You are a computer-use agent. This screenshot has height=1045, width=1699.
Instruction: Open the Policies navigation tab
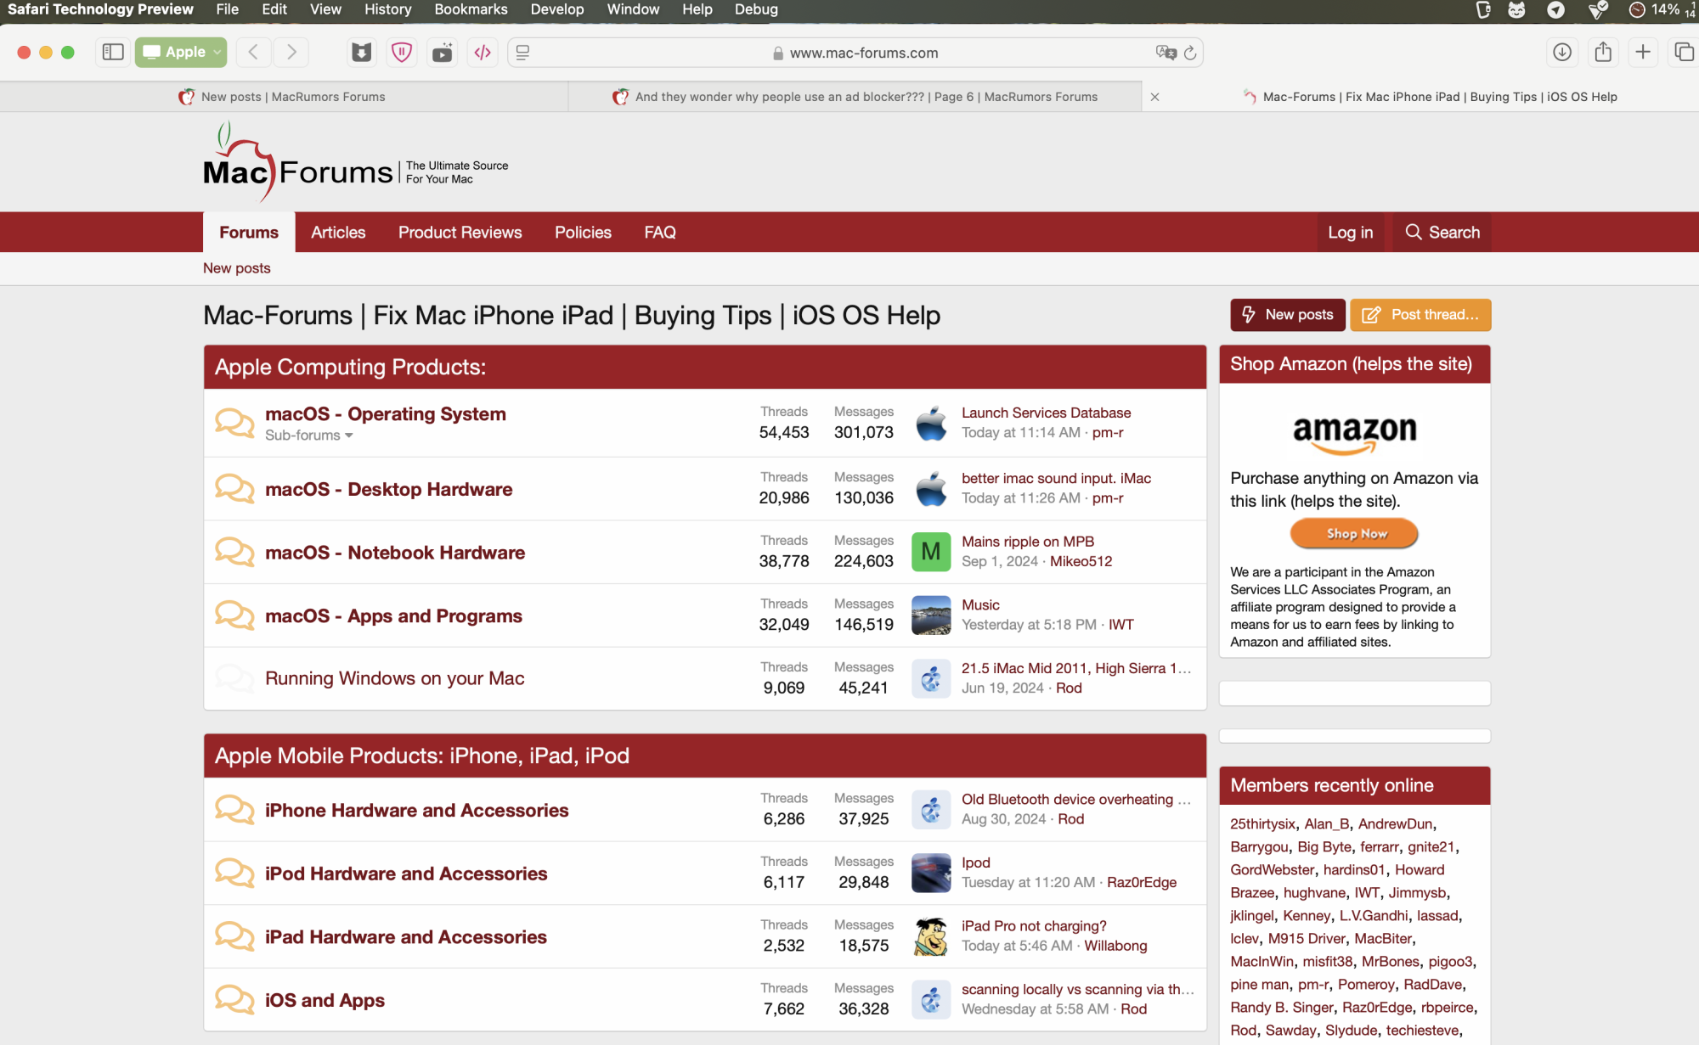[x=583, y=233]
